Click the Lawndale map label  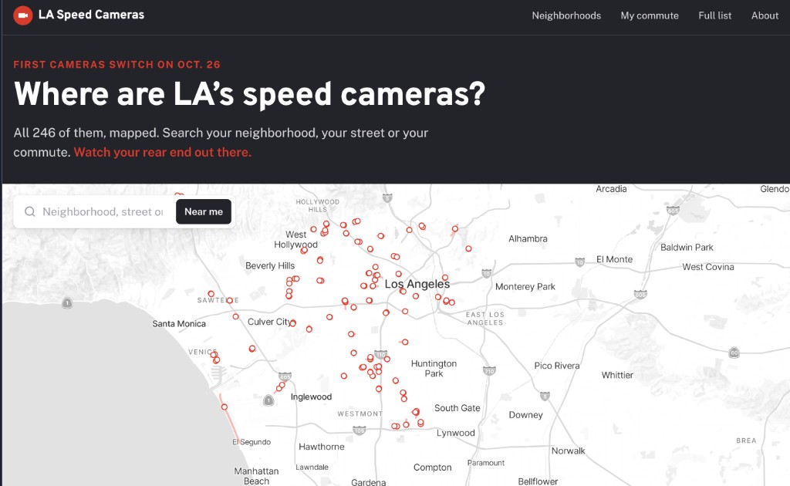(x=312, y=467)
